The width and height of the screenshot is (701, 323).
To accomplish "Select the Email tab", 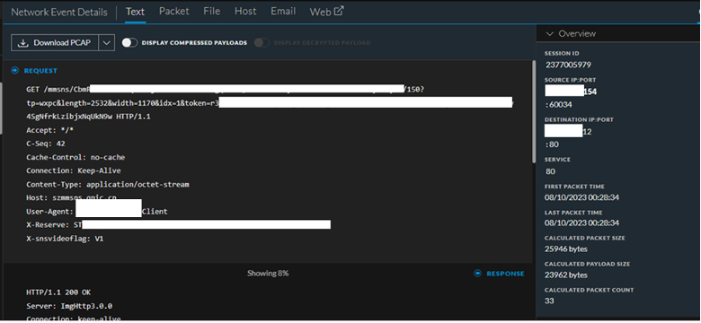I will (x=283, y=11).
